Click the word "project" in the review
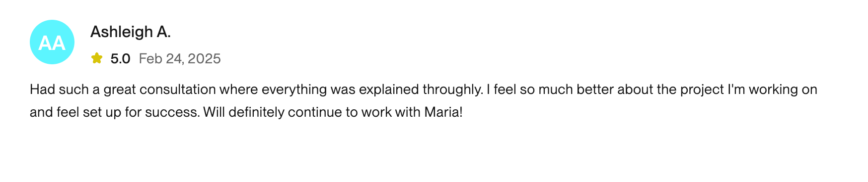This screenshot has height=182, width=868. [702, 90]
